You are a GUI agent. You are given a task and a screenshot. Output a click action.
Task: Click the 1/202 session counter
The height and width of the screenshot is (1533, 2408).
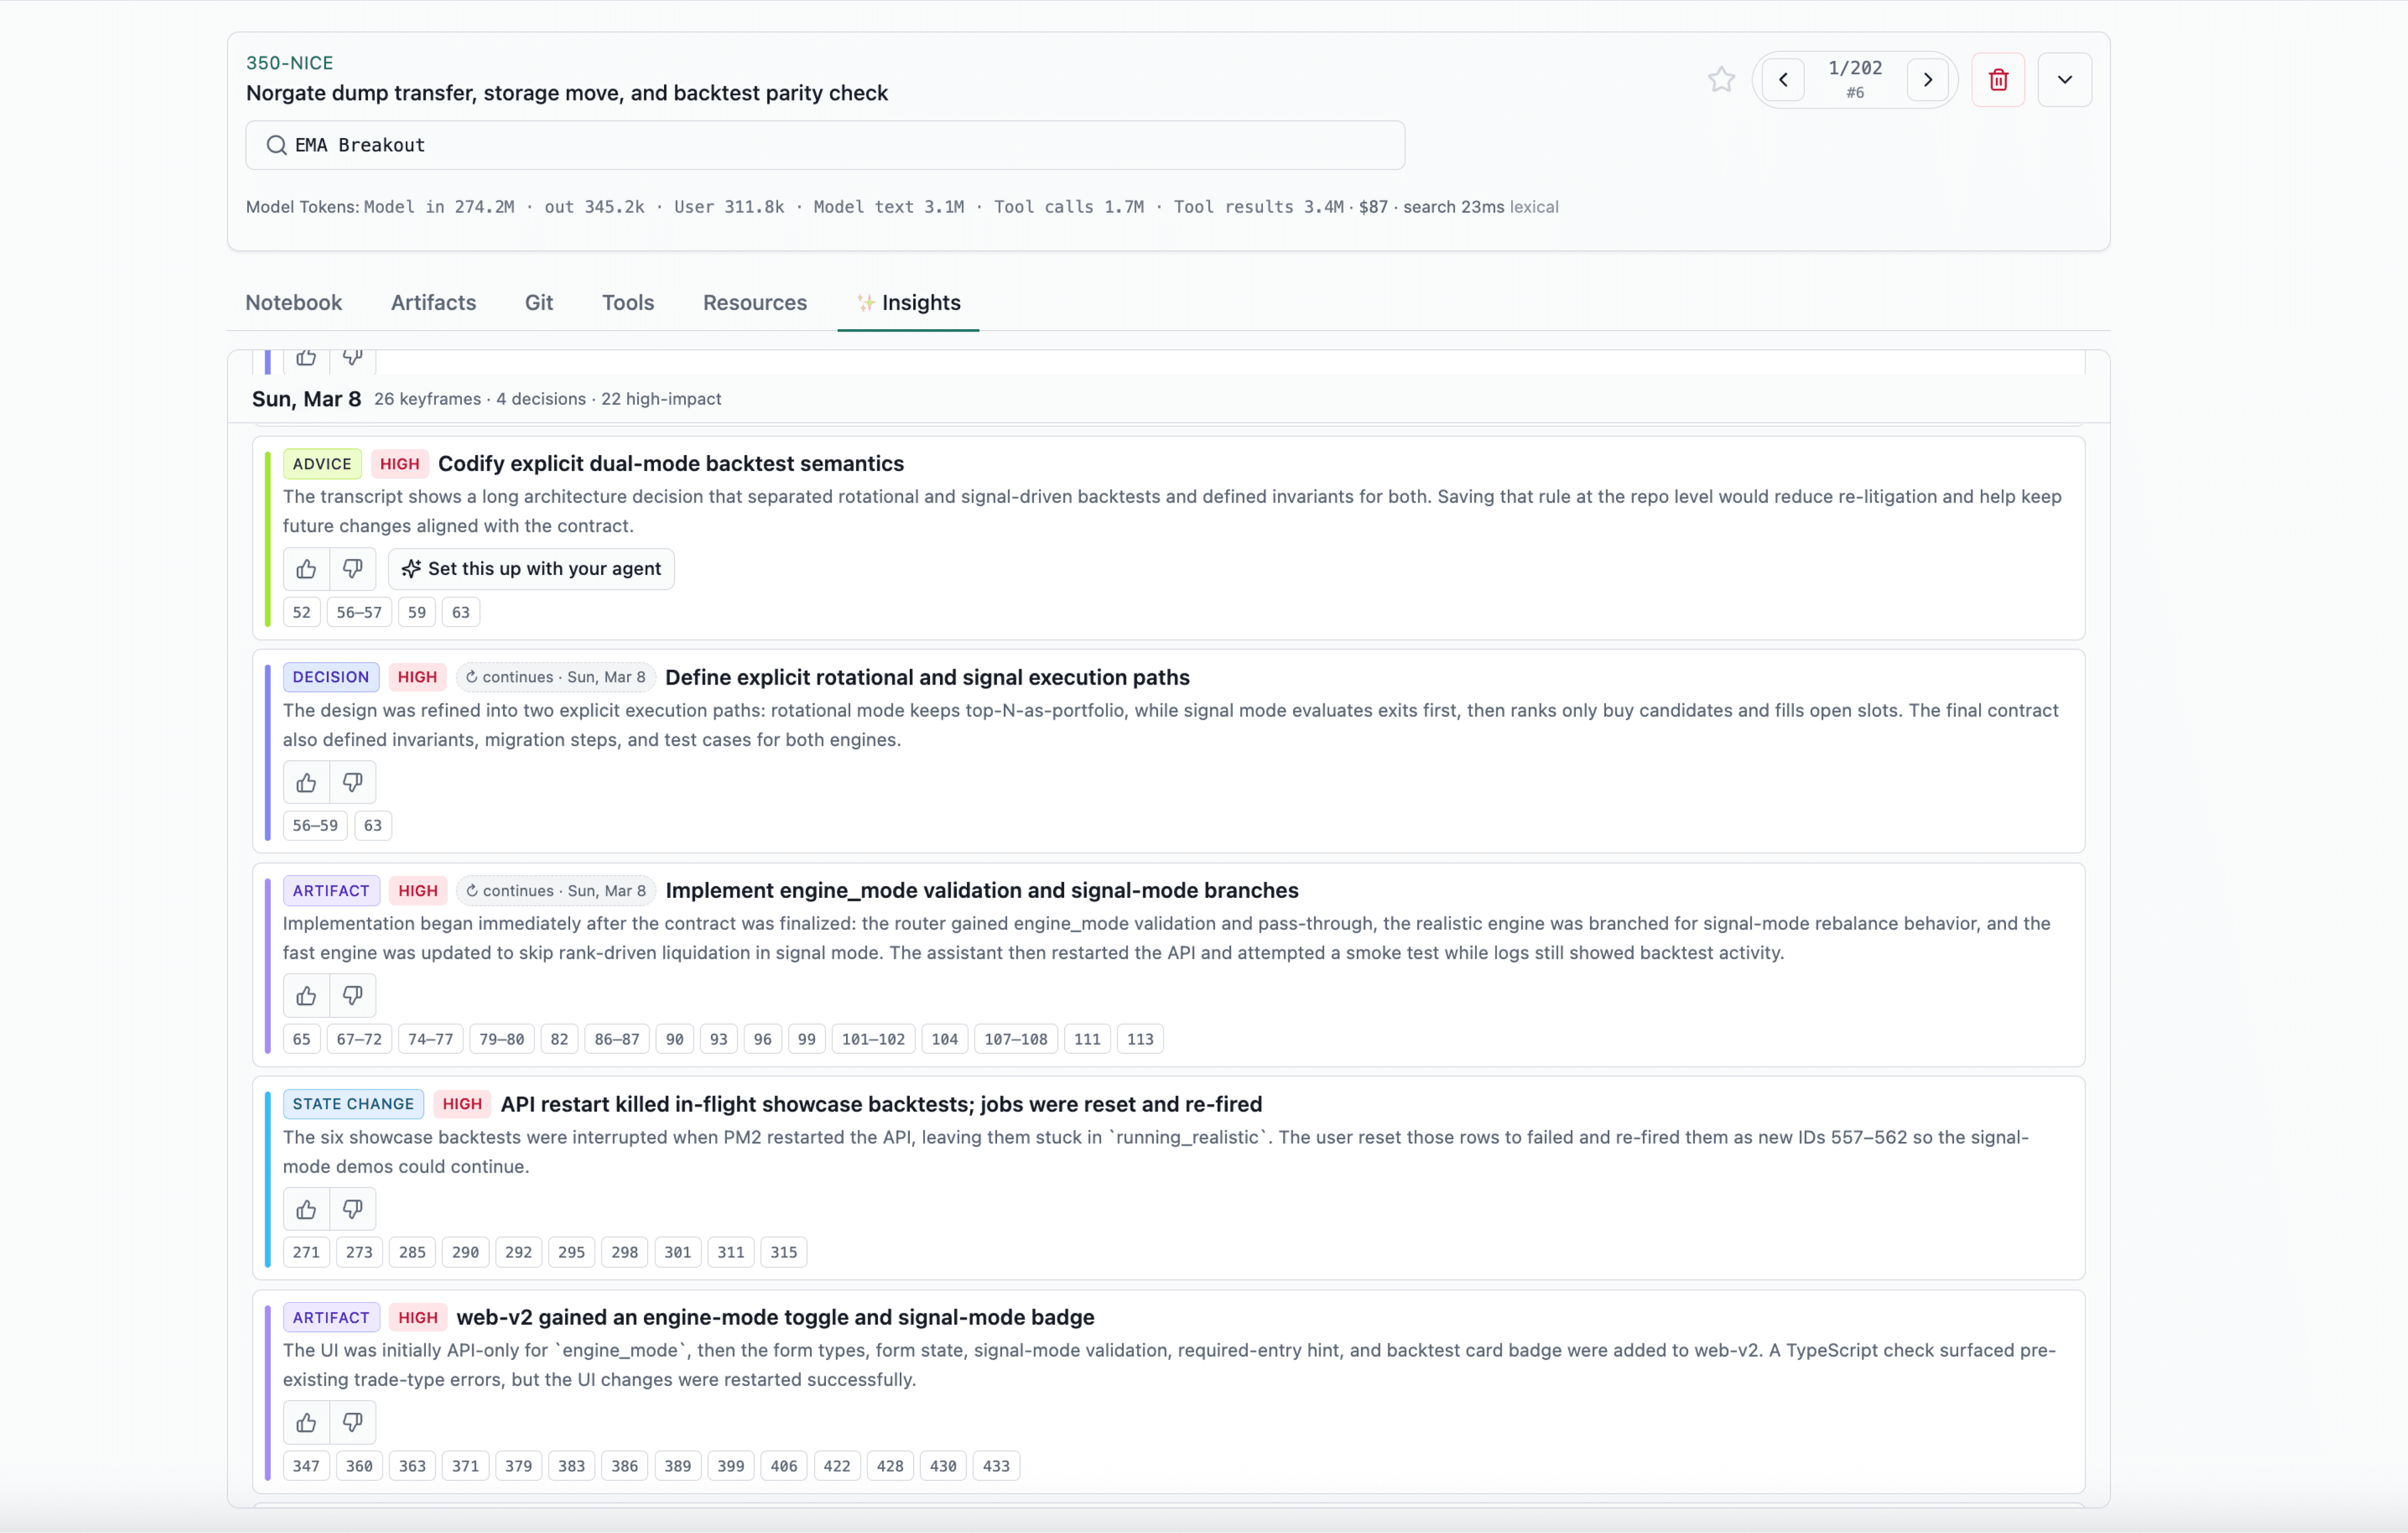pos(1855,68)
